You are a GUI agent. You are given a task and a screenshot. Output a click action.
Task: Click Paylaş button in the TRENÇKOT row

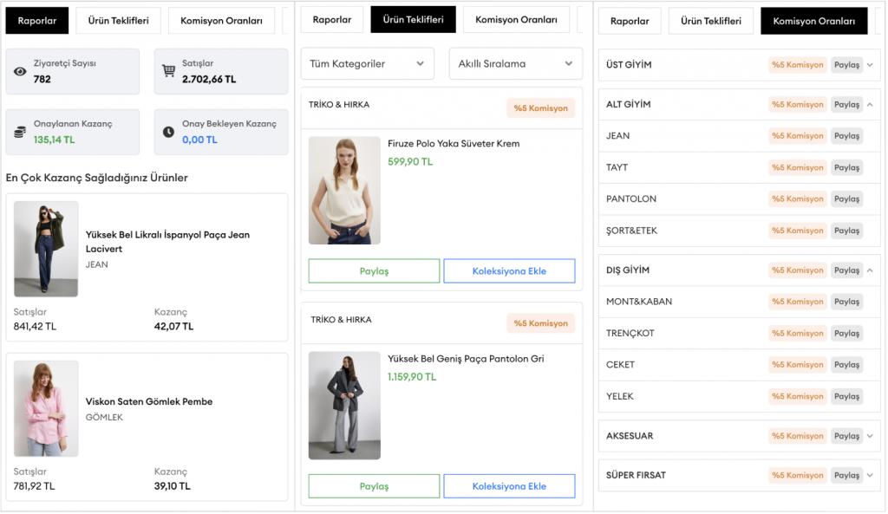[846, 334]
